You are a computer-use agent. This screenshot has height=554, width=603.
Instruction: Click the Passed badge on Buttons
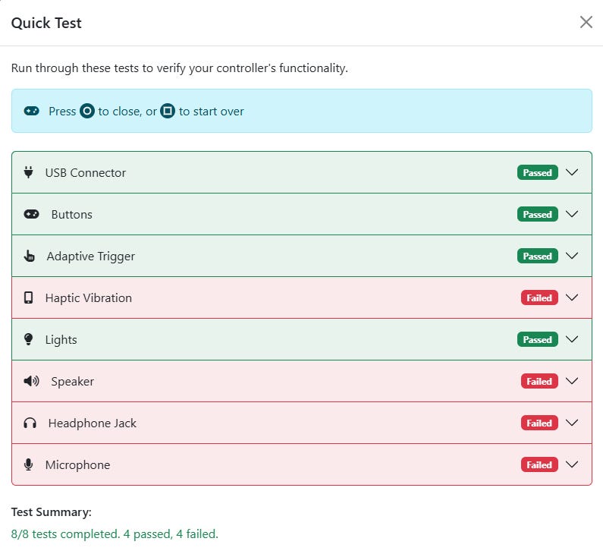click(537, 214)
